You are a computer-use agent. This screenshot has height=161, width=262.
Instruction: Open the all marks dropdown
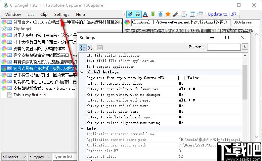tap(14, 157)
